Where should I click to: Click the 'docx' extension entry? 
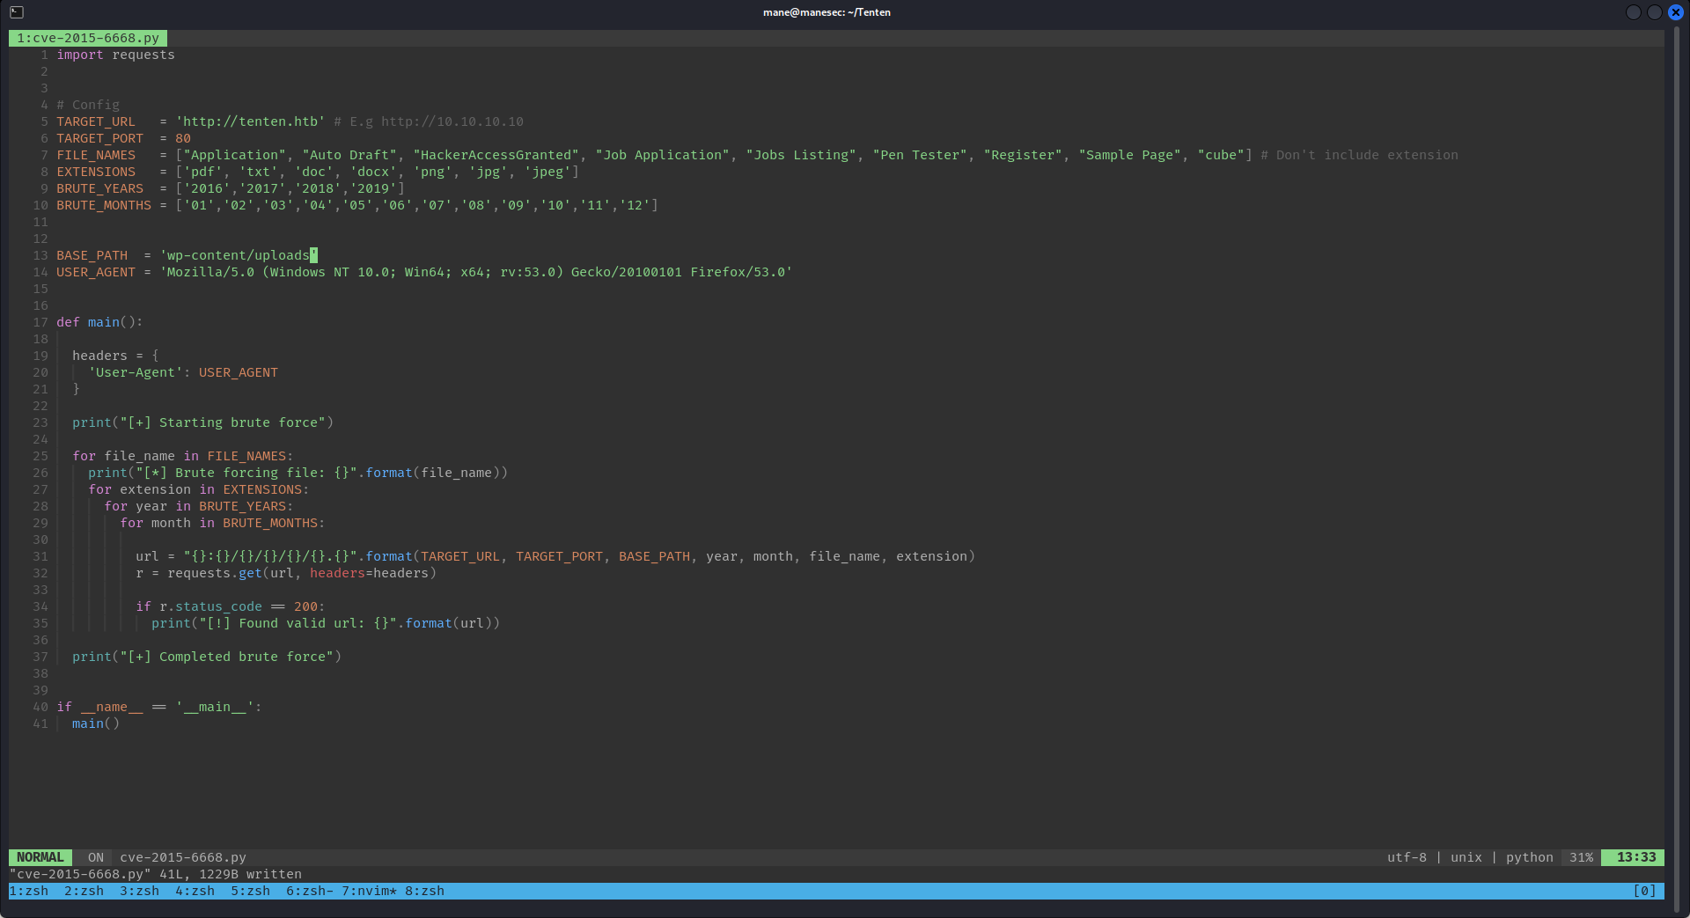pyautogui.click(x=373, y=172)
